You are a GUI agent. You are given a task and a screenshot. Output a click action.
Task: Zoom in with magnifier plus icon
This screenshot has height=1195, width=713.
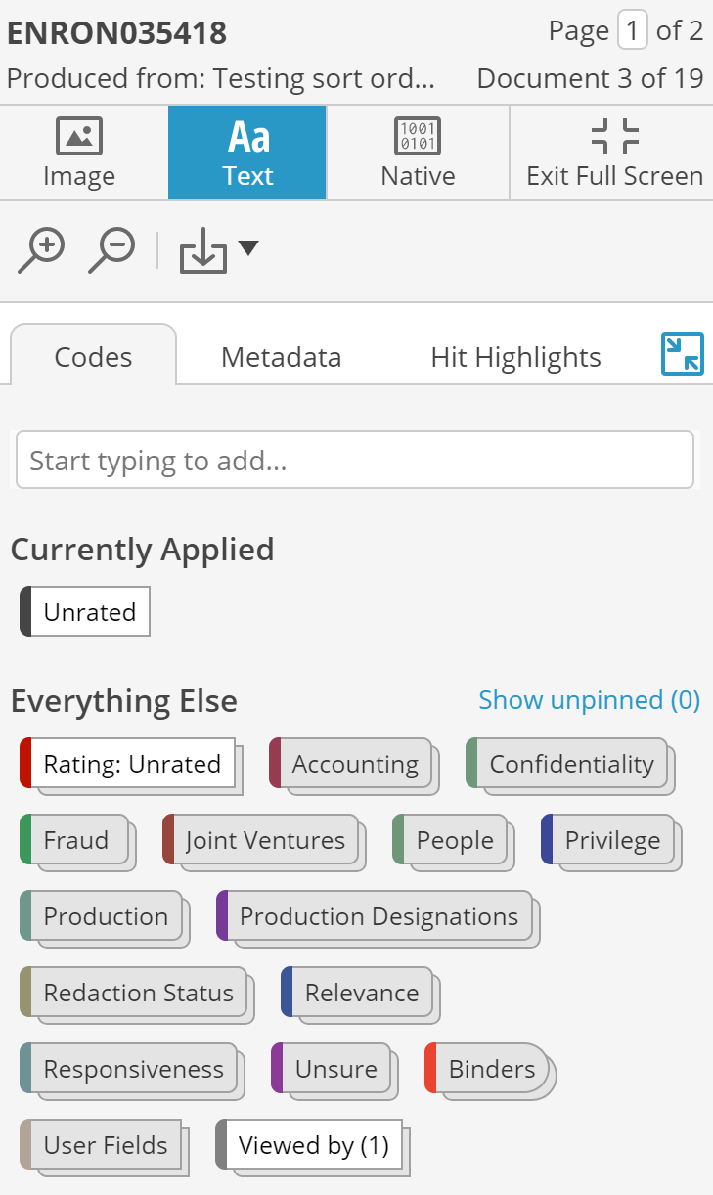41,250
